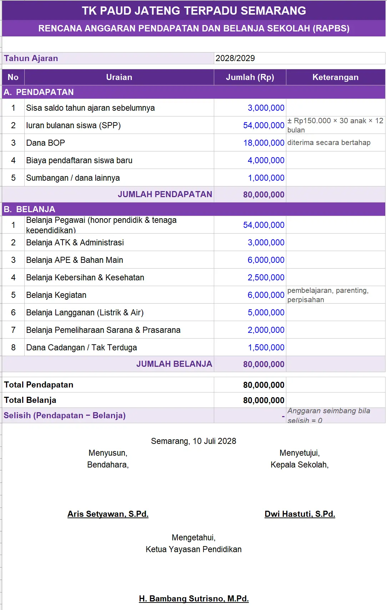387x610 pixels.
Task: Select the 'Mengetahui,' heading
Action: (x=193, y=537)
